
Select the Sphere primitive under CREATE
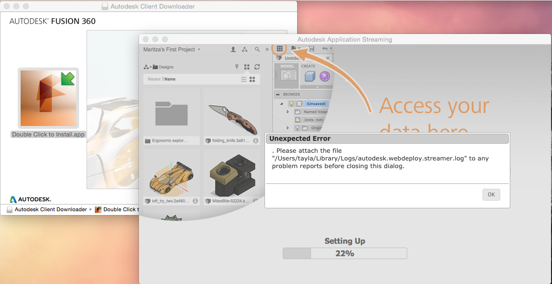coord(324,75)
